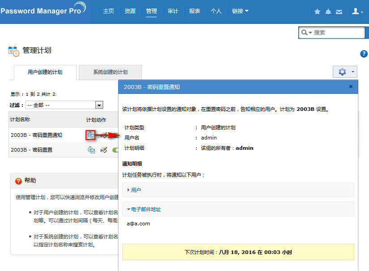Select the 用户创建的计划 tab
This screenshot has height=271, width=369.
pyautogui.click(x=45, y=72)
